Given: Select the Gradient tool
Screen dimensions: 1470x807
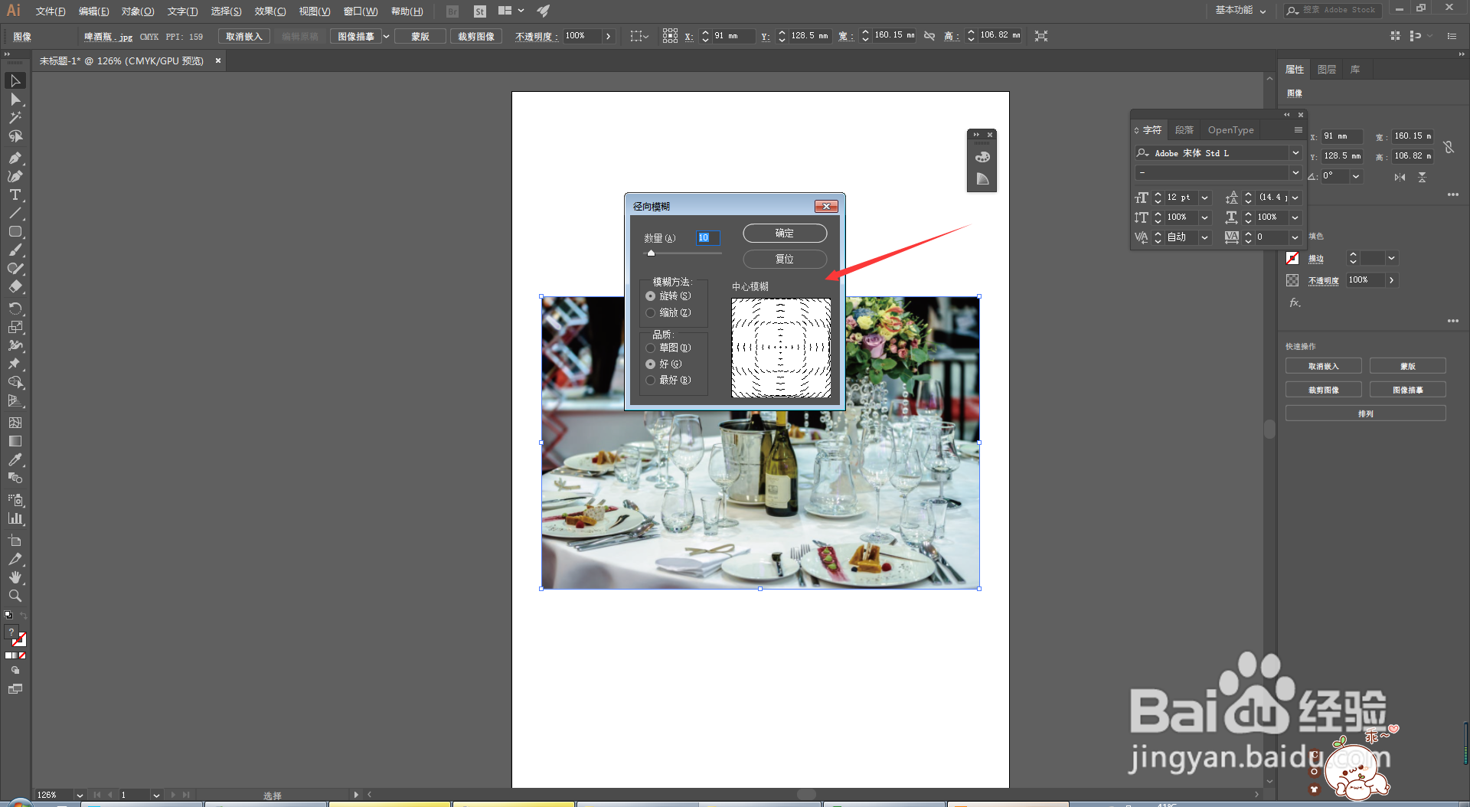Looking at the screenshot, I should (15, 441).
